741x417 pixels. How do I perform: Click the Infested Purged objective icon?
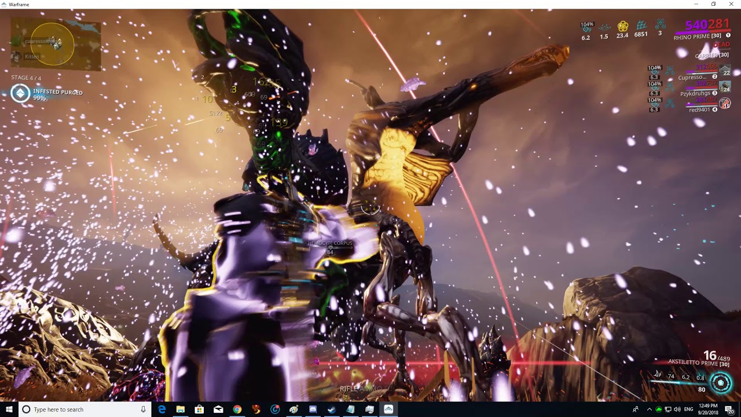click(20, 93)
